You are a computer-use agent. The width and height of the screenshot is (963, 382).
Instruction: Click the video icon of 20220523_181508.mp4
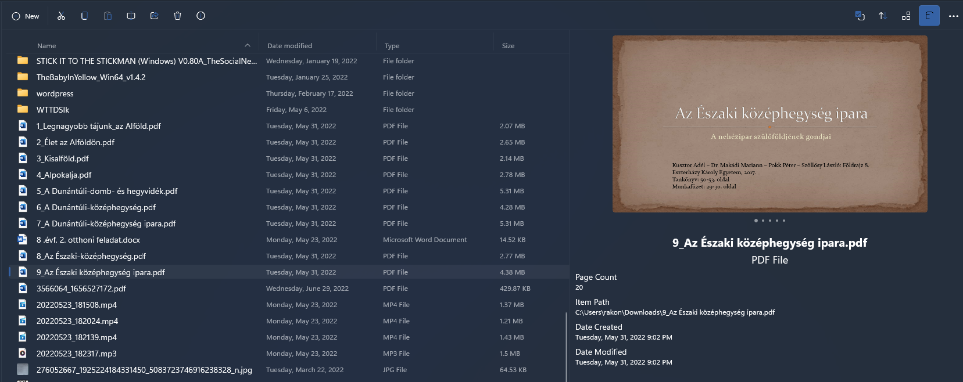(23, 304)
